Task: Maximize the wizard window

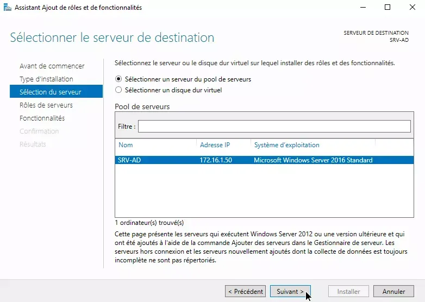Action: [x=387, y=8]
